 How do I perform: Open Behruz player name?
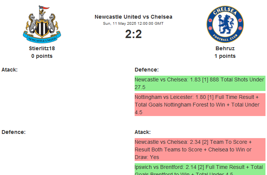(x=225, y=48)
